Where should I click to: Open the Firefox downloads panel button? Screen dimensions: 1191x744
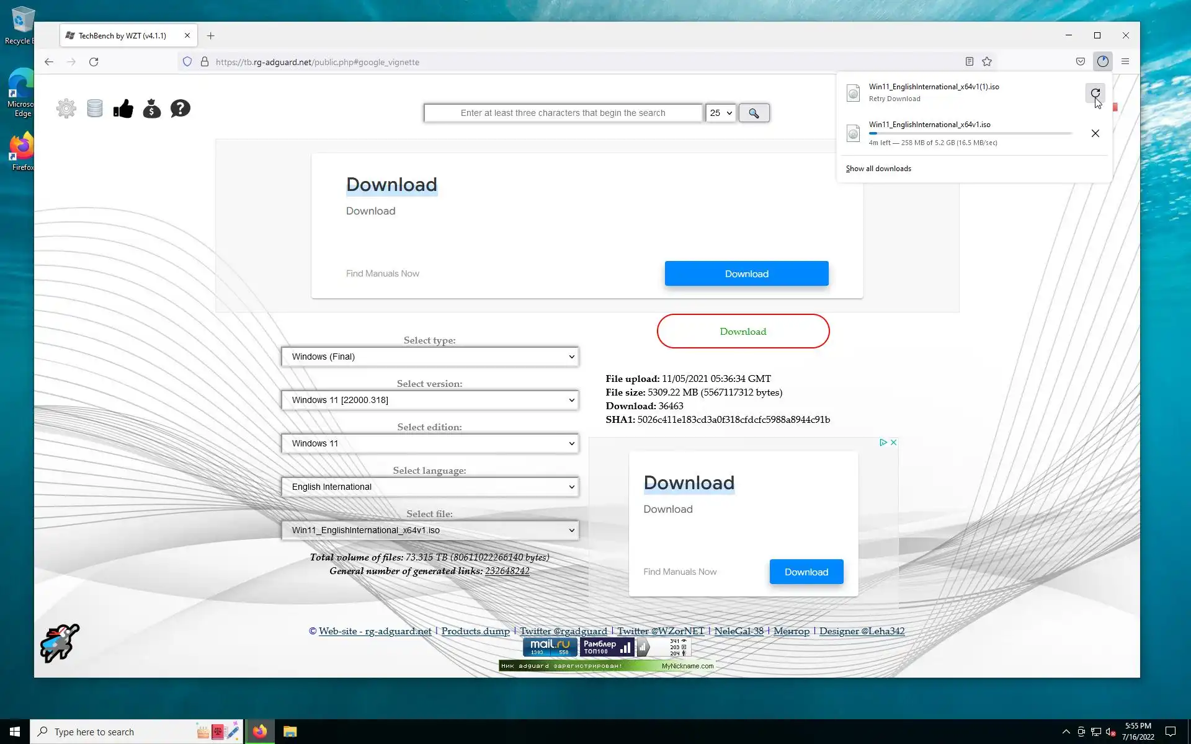pyautogui.click(x=1102, y=61)
